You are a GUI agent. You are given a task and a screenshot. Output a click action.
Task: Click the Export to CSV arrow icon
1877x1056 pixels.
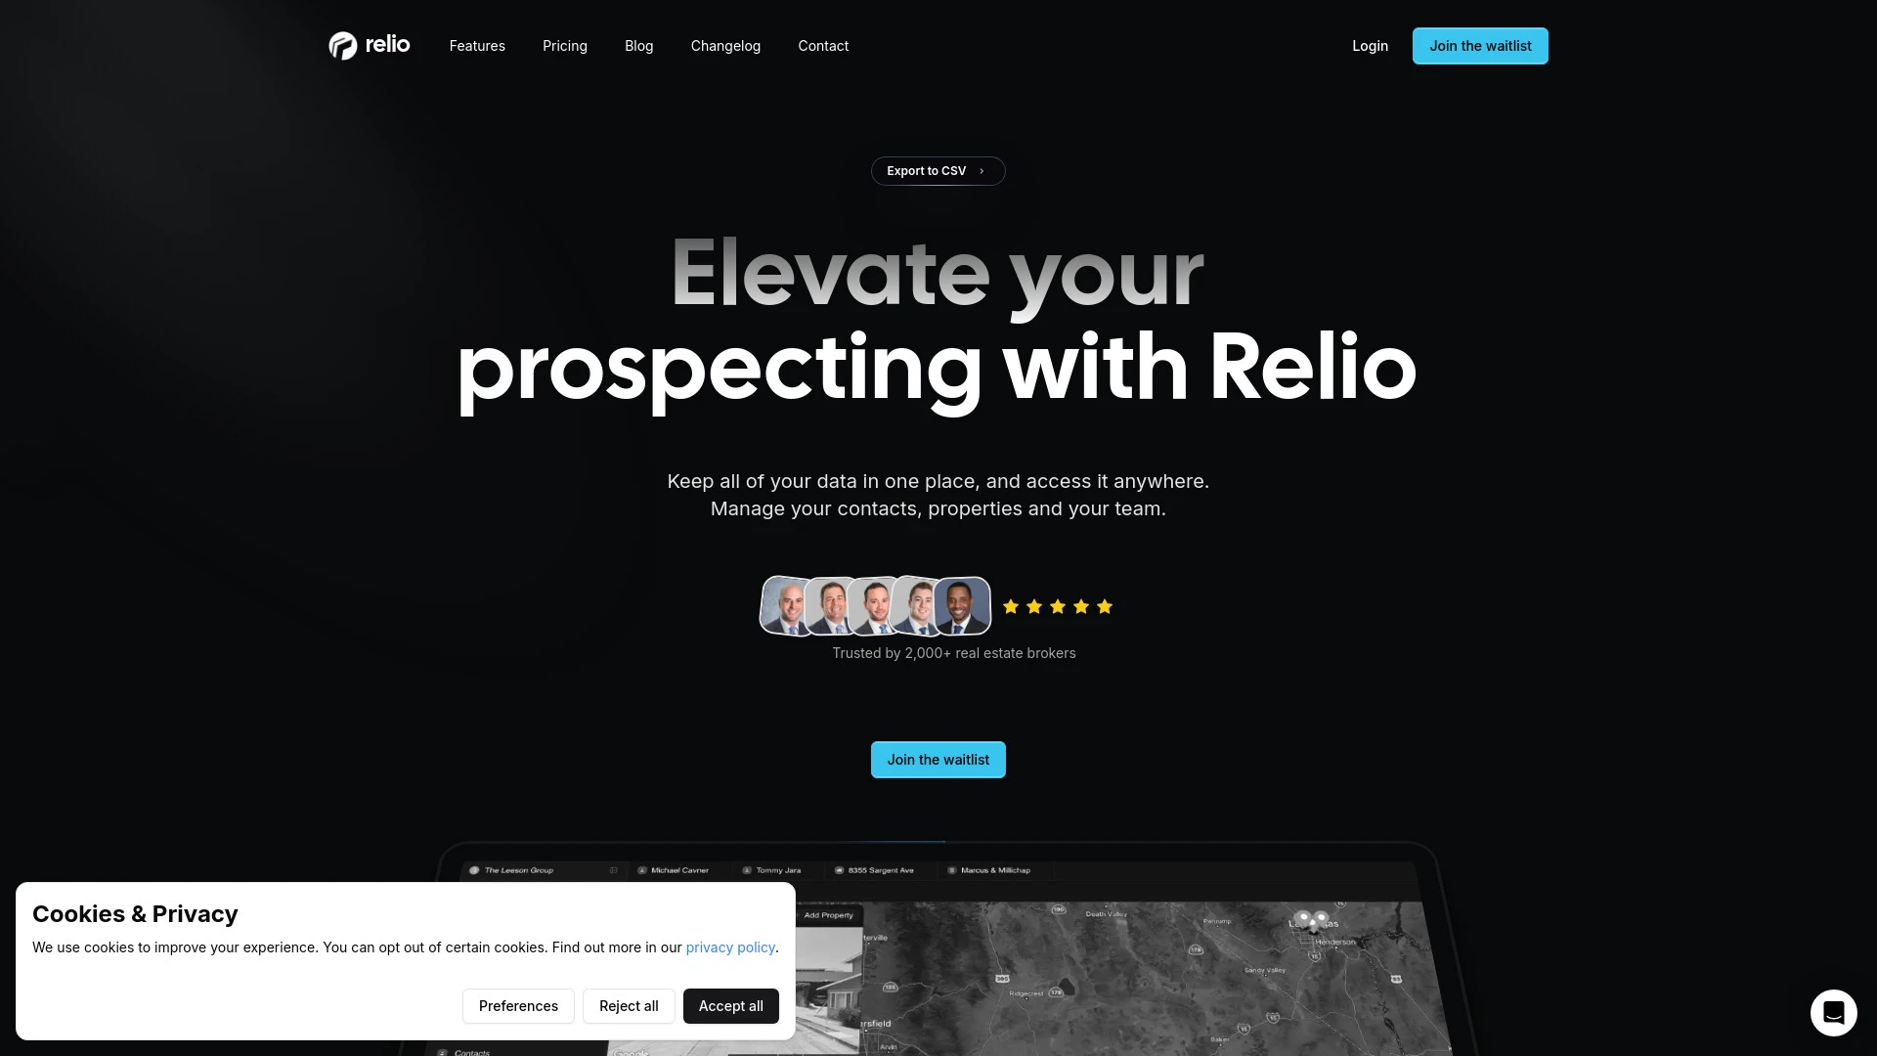pyautogui.click(x=982, y=170)
